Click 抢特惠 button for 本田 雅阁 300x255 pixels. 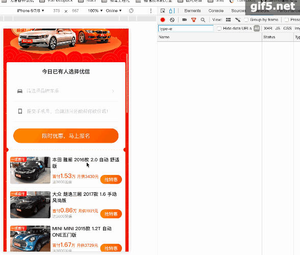pyautogui.click(x=111, y=180)
